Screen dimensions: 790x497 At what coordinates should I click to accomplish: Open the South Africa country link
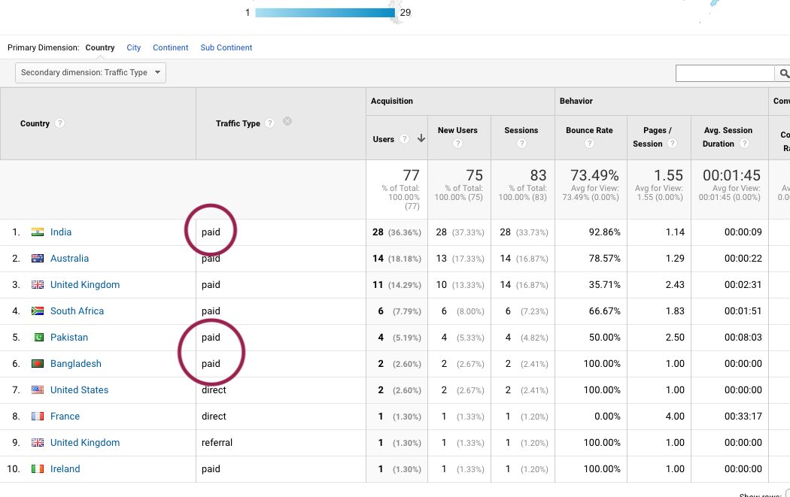(77, 311)
